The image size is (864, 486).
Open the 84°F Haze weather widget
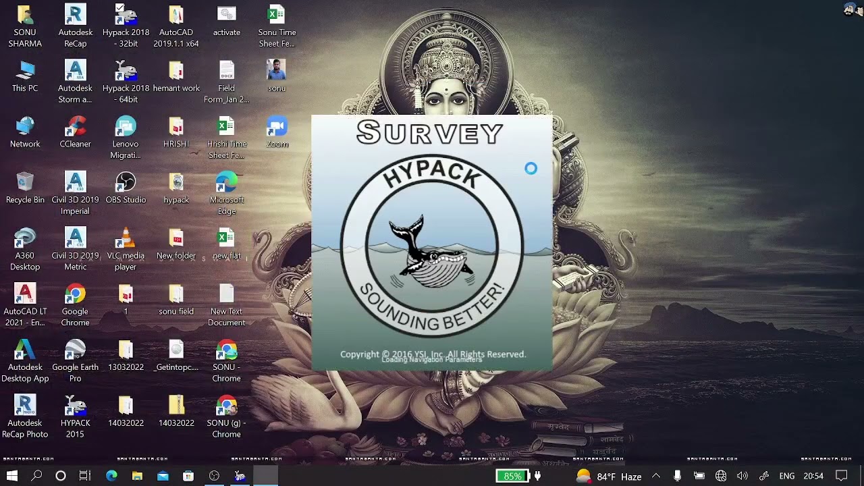point(608,476)
